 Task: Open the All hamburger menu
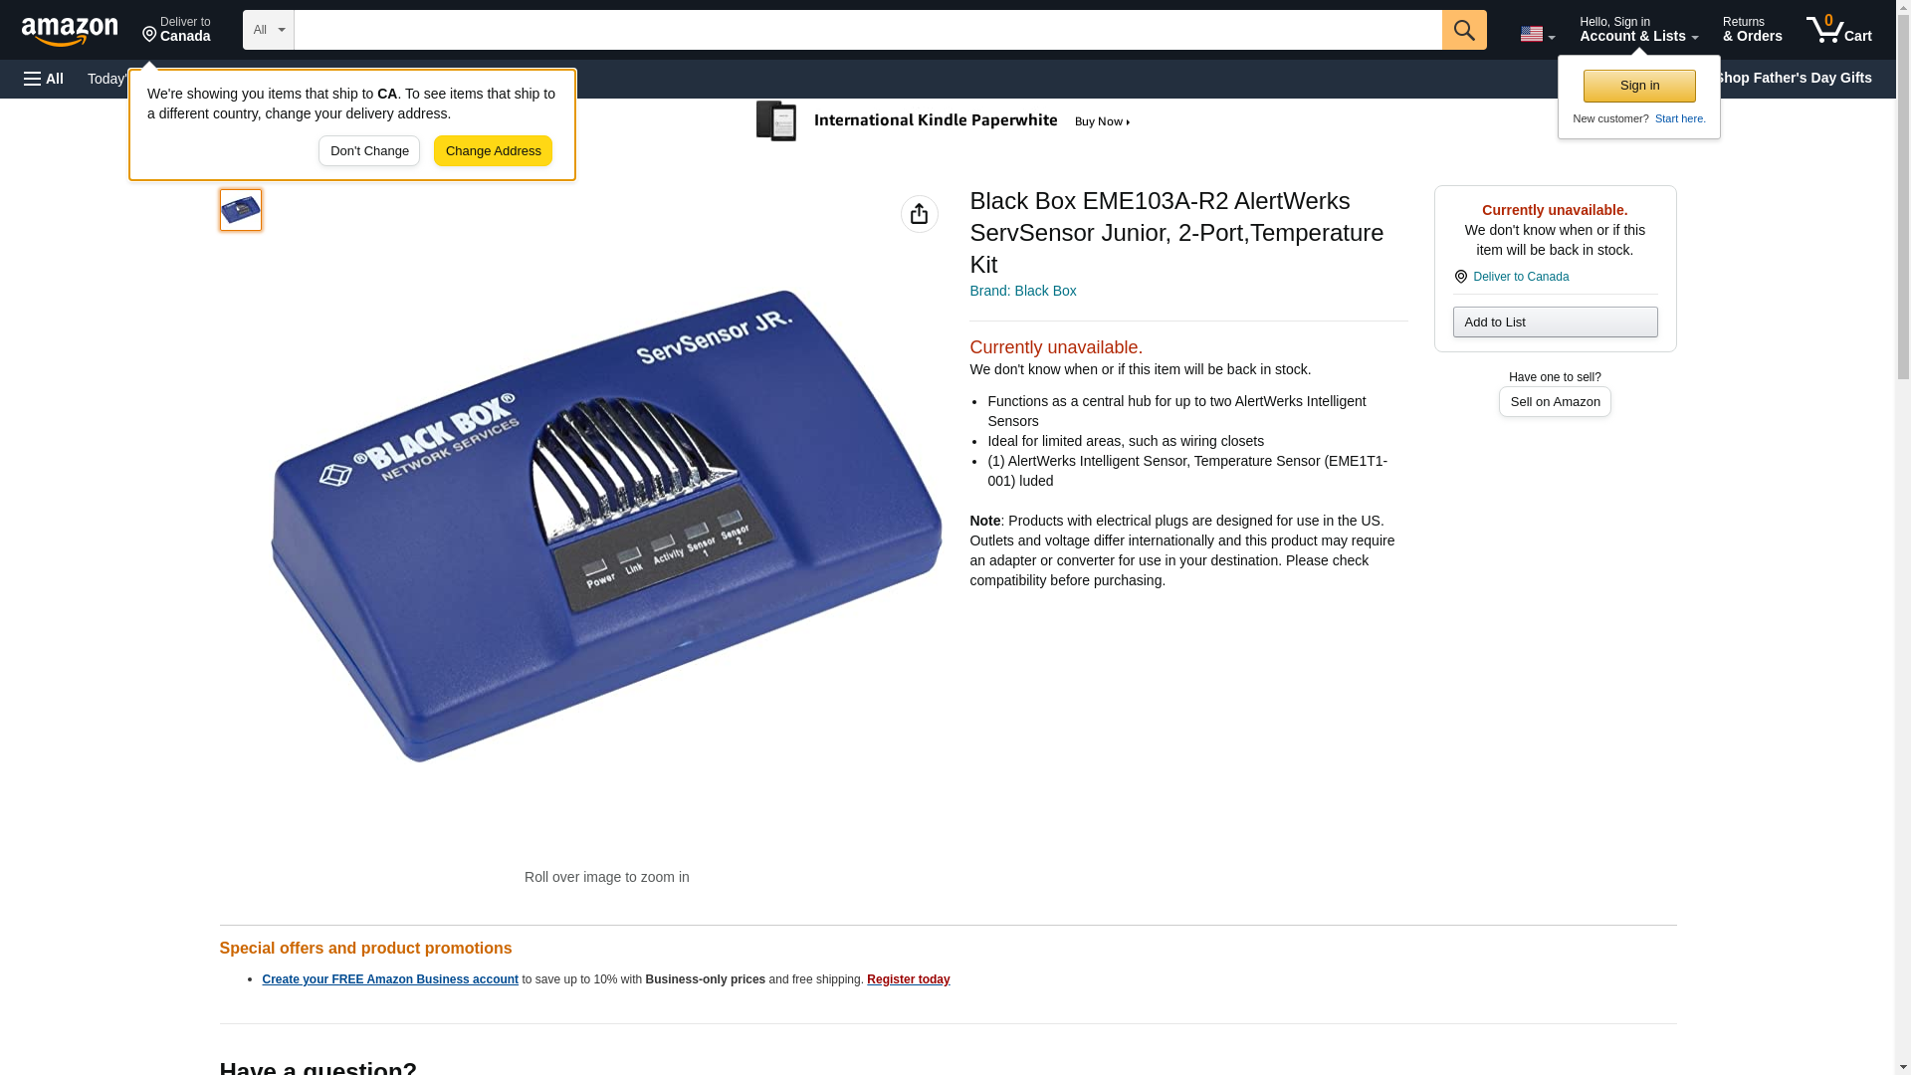click(x=44, y=79)
